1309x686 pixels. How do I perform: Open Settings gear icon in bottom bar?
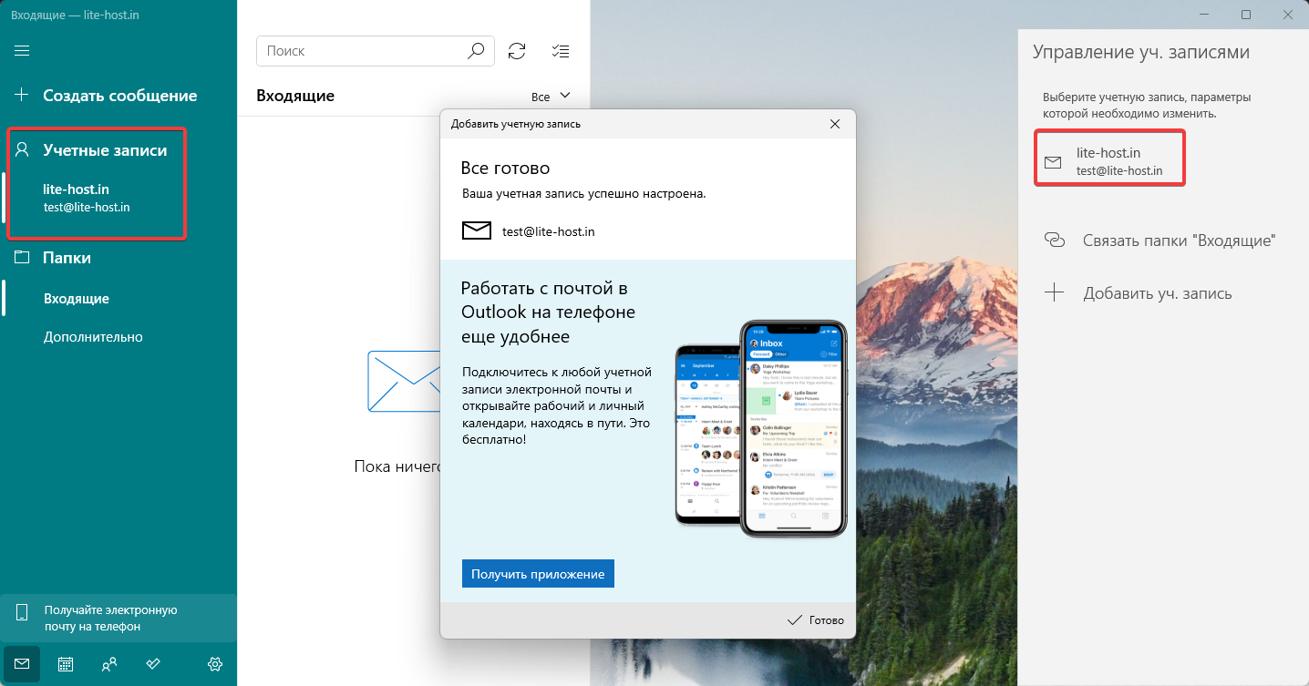click(x=215, y=664)
